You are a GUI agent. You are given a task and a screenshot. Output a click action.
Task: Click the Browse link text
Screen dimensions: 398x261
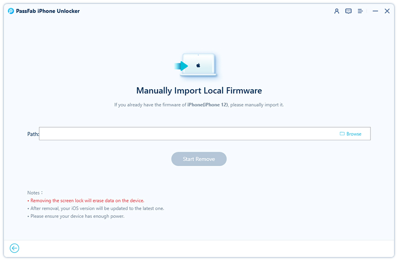tap(354, 134)
